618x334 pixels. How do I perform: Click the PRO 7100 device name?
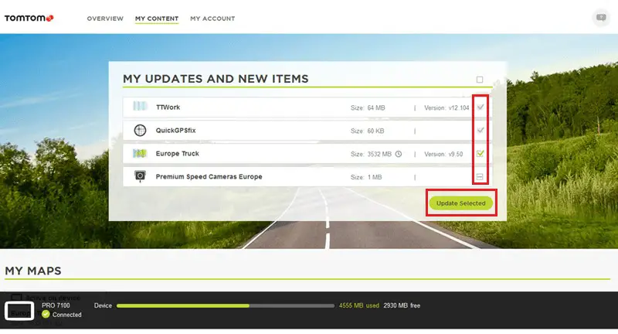[x=56, y=305]
